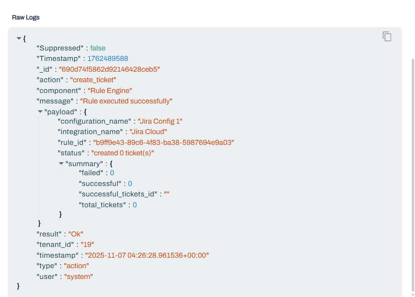The image size is (415, 297).
Task: Click the result "Ok" value
Action: [75, 234]
